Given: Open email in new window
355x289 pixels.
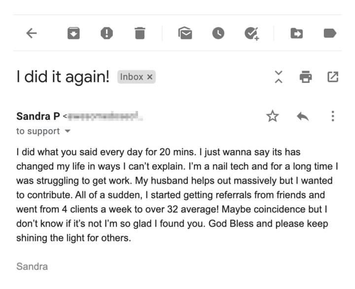Looking at the screenshot, I should tap(333, 77).
